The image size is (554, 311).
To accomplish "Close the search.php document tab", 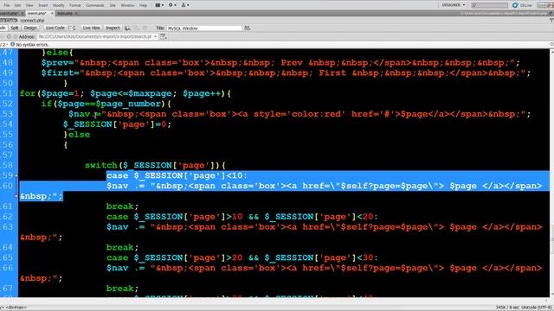I will click(52, 13).
